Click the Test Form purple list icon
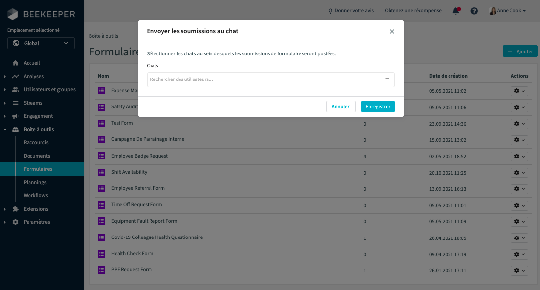This screenshot has width=540, height=290. 102,123
